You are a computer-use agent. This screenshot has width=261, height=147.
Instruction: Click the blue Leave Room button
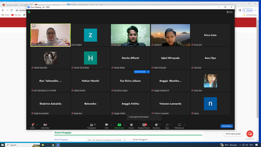point(227,126)
